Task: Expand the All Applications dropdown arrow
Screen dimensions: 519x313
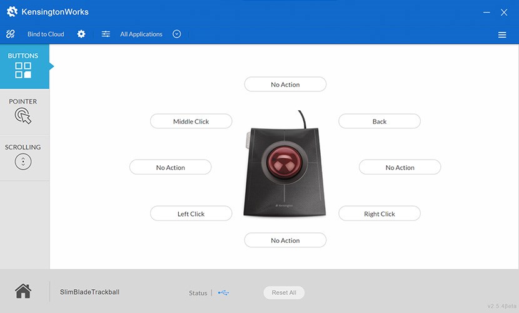Action: point(177,34)
